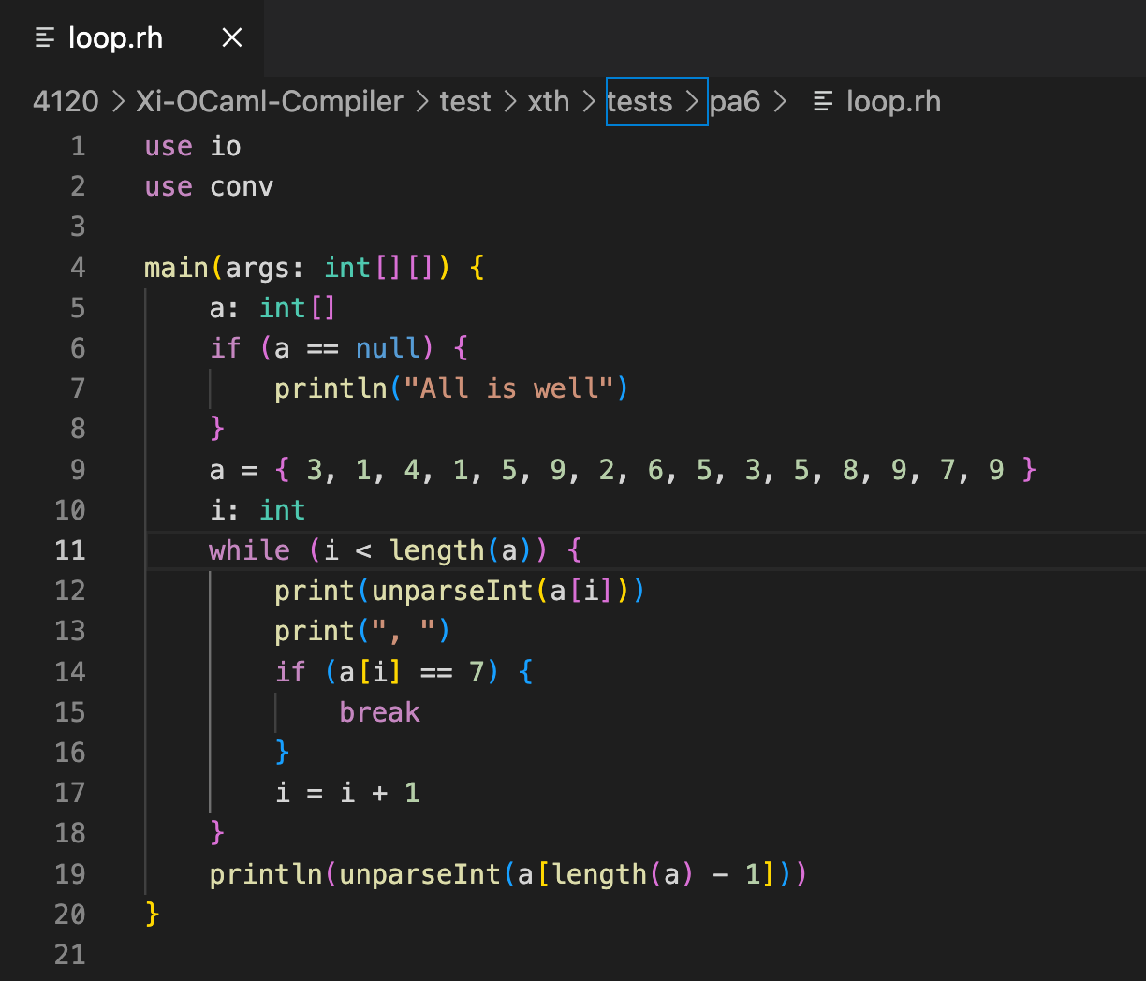The width and height of the screenshot is (1146, 981).
Task: Click the "All is well" string
Action: pos(509,388)
